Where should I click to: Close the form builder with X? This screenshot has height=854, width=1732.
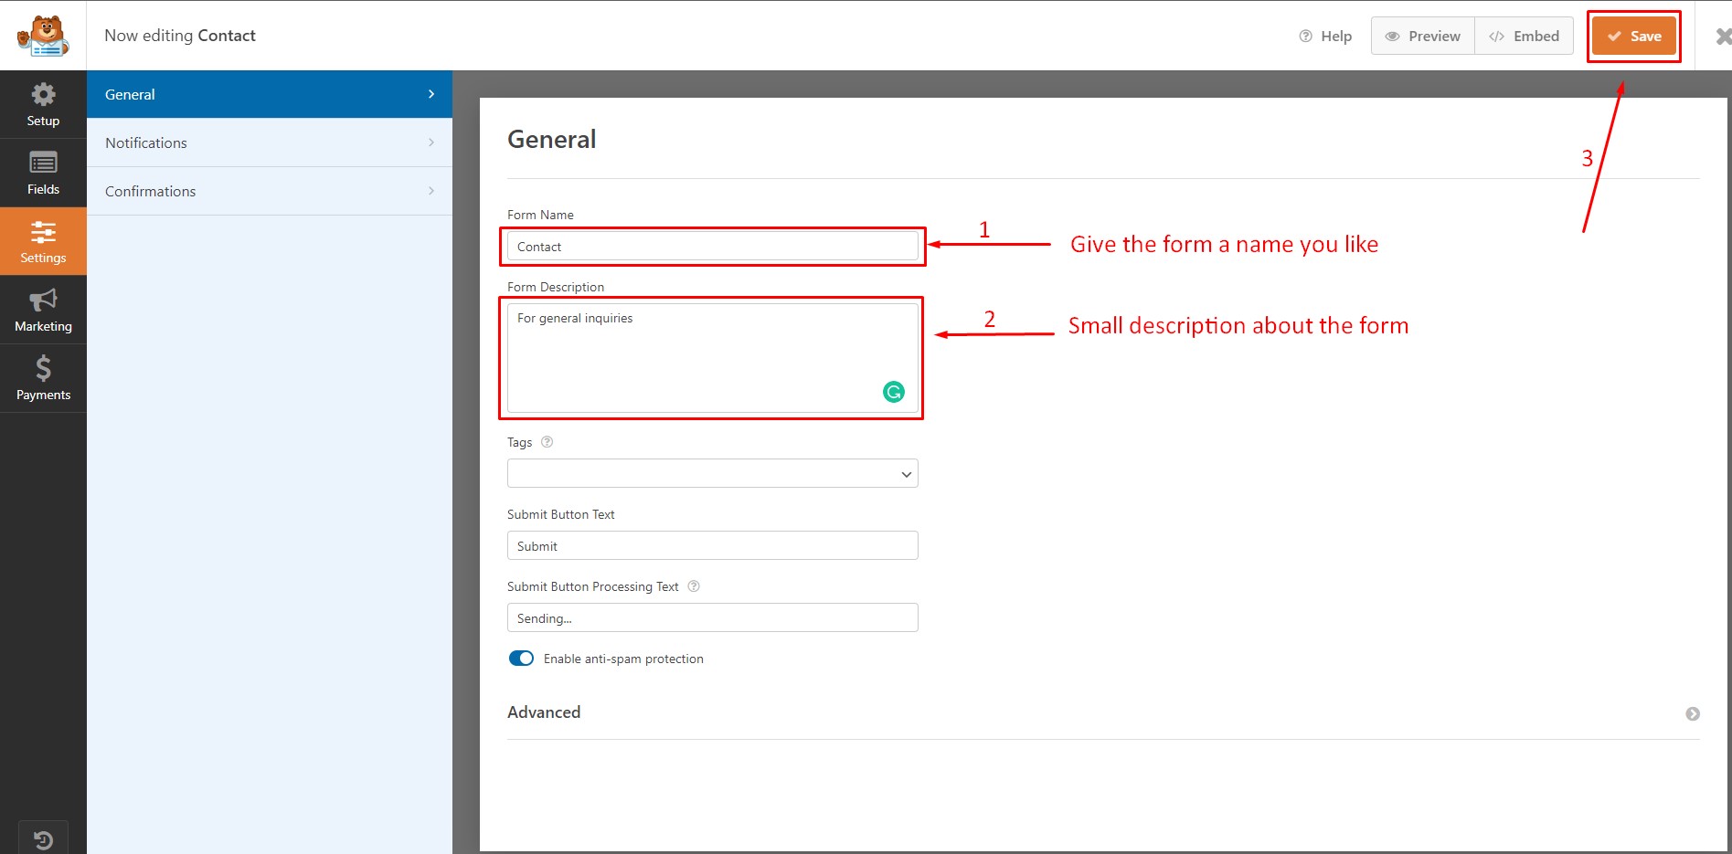(1722, 37)
